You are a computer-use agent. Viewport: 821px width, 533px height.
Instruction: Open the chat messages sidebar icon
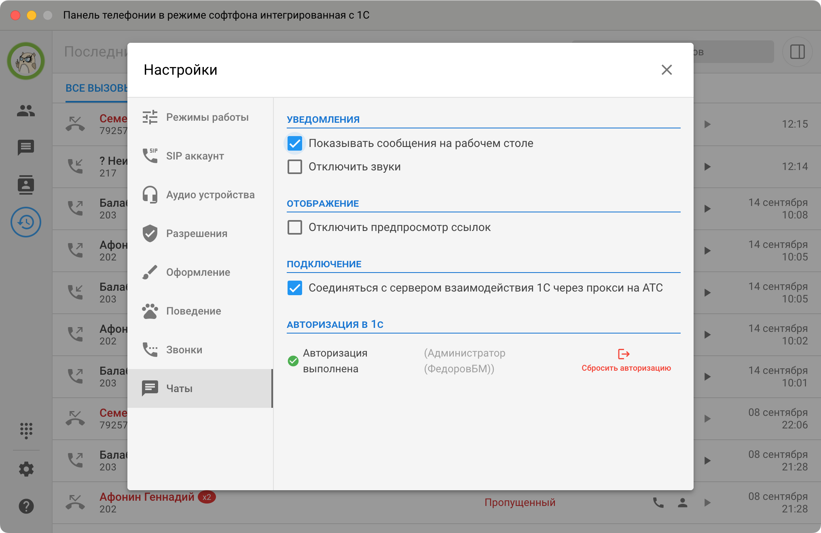(26, 147)
